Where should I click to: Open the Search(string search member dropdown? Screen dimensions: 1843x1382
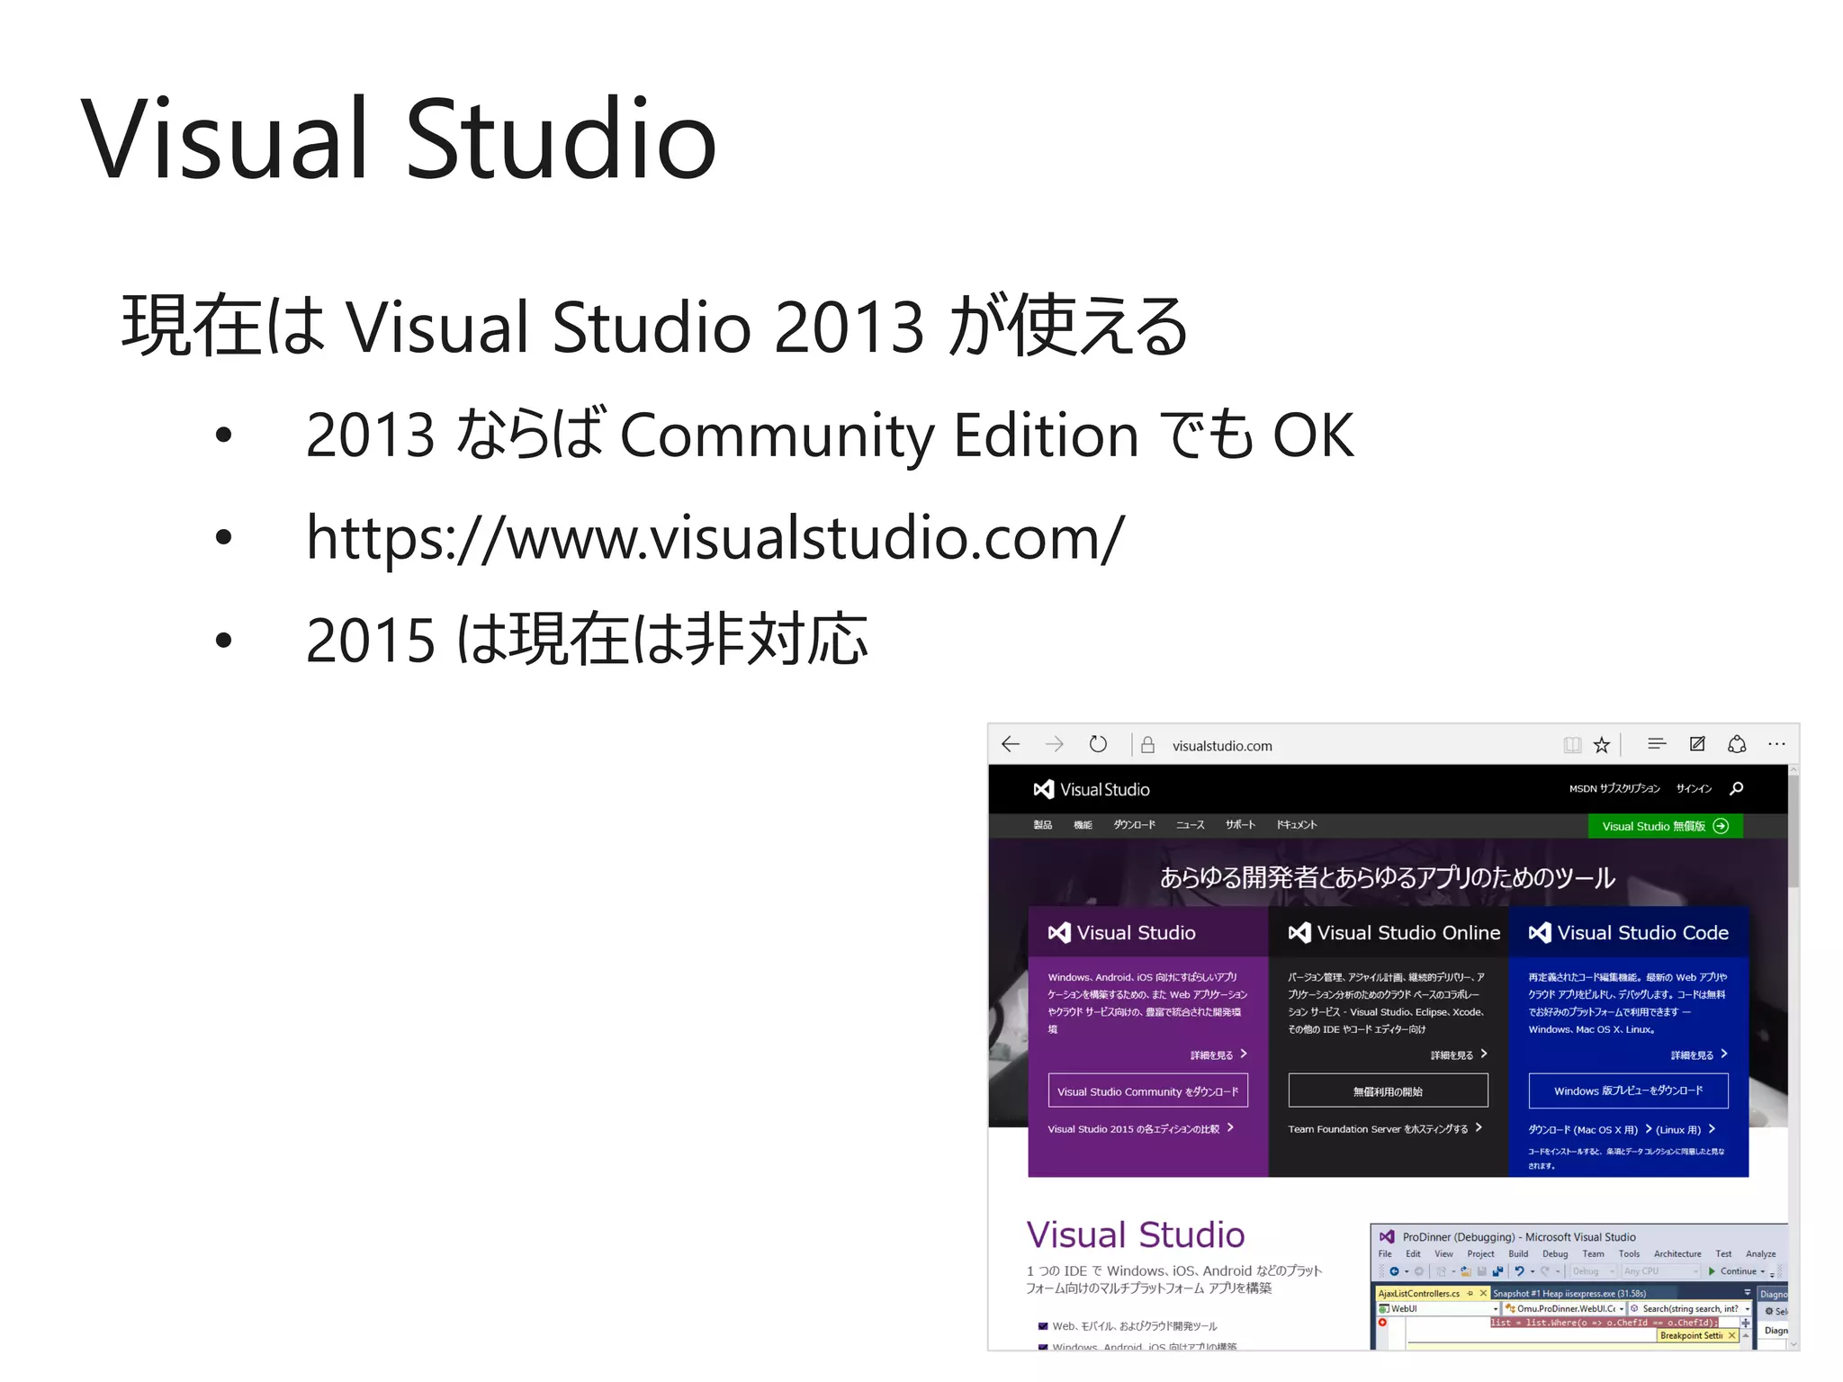coord(1690,1308)
